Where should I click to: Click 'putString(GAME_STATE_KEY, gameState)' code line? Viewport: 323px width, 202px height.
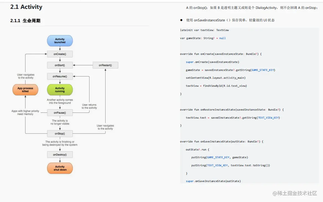coord(220,157)
